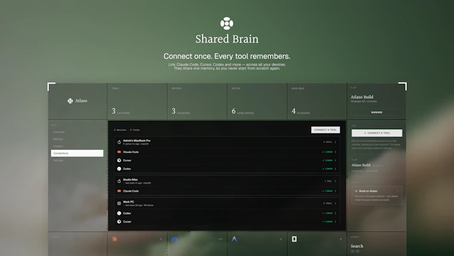Click Linked status on Work PC Cursor
Image resolution: width=454 pixels, height=256 pixels.
coord(327,221)
